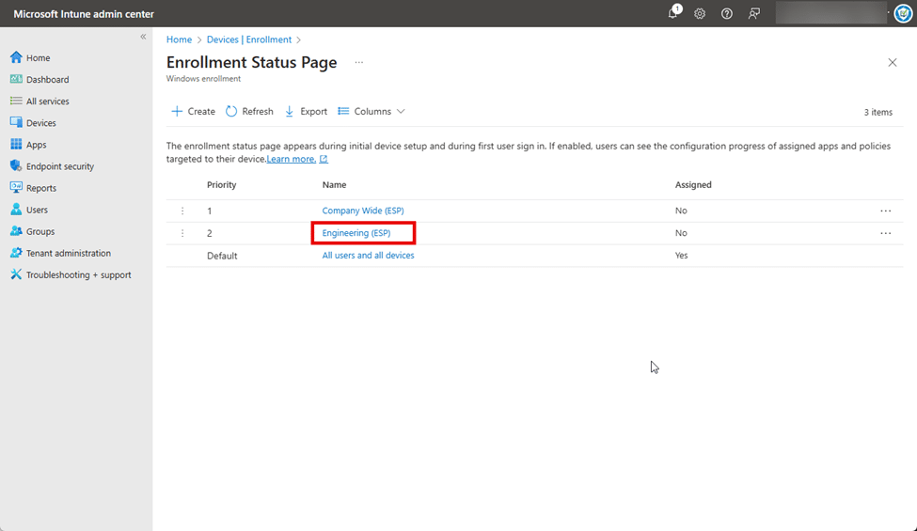Open more options for Company Wide row
This screenshot has width=917, height=531.
885,211
